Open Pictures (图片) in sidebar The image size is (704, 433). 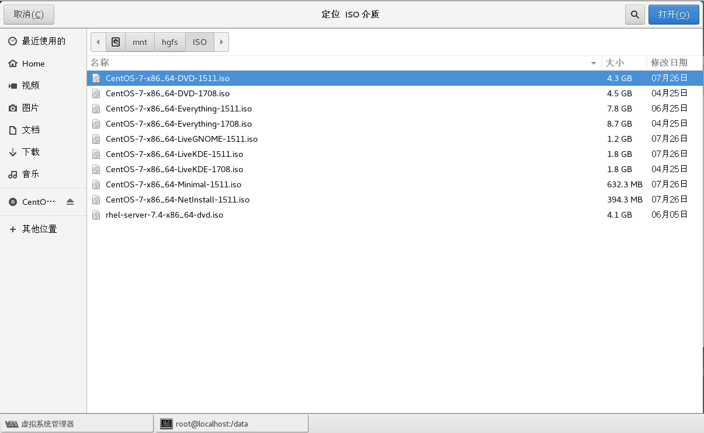click(43, 108)
